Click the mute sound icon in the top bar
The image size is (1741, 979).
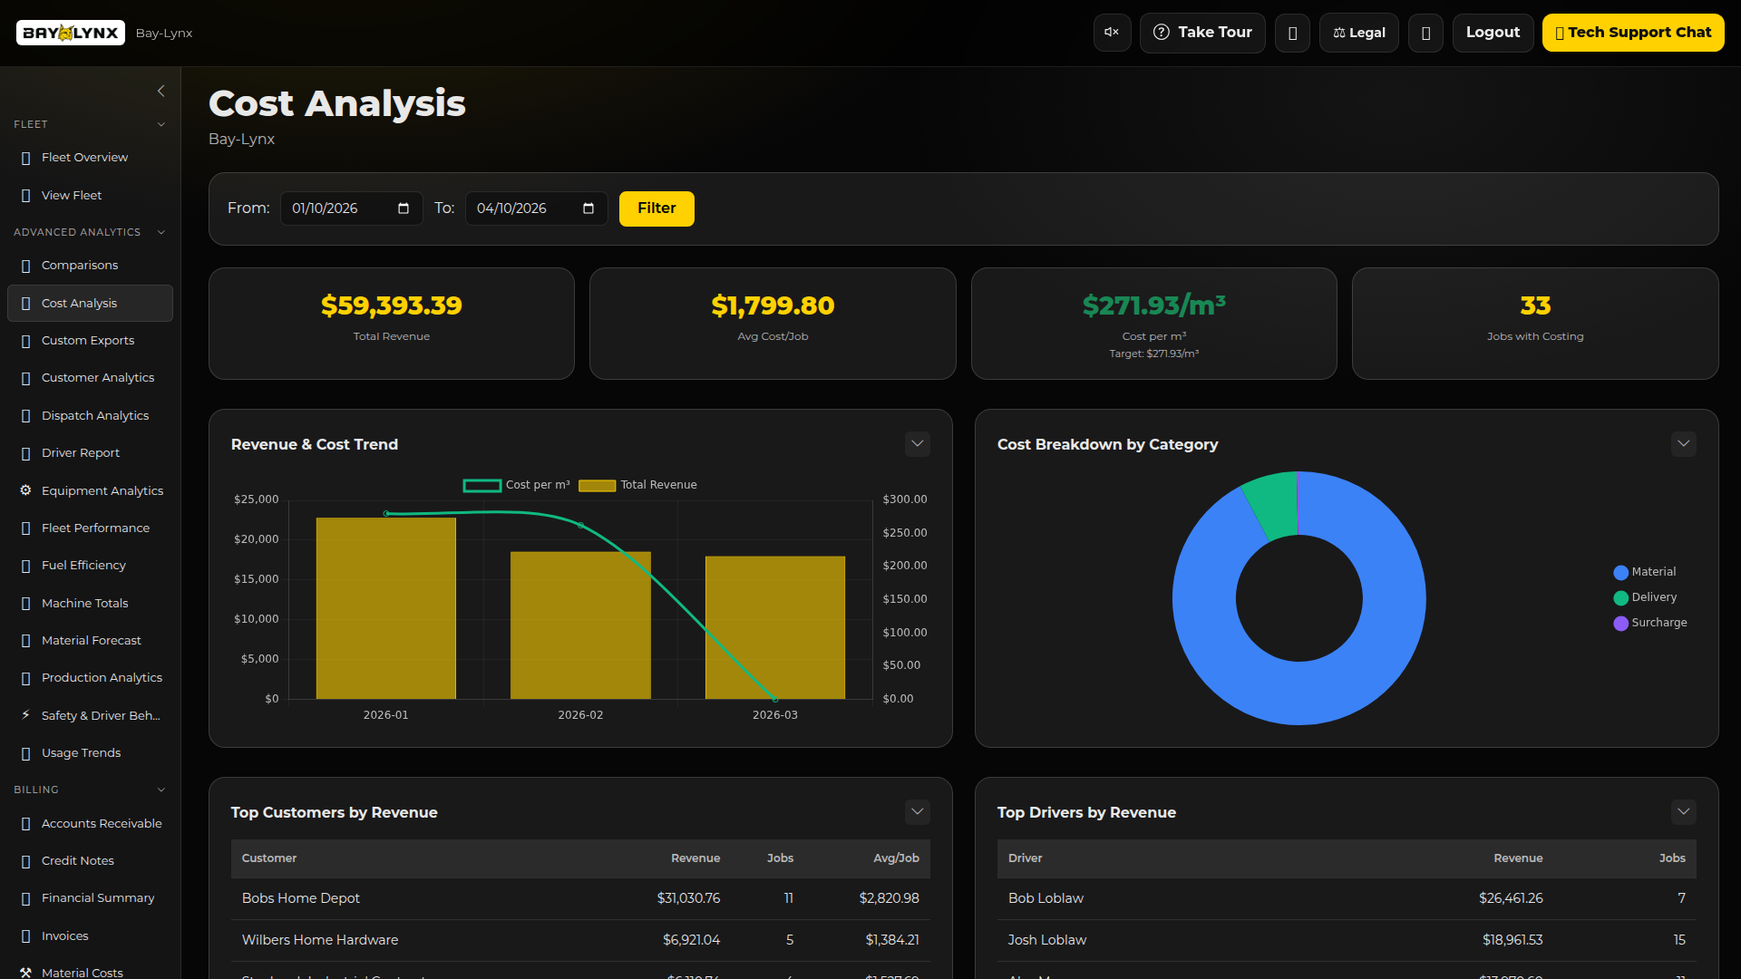tap(1112, 32)
